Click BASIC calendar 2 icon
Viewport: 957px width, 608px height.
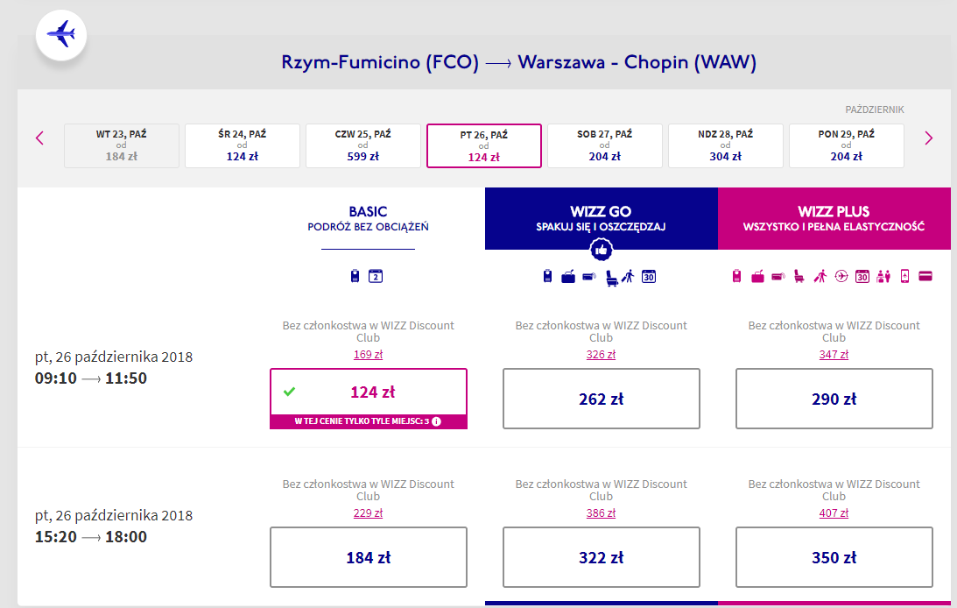point(376,276)
